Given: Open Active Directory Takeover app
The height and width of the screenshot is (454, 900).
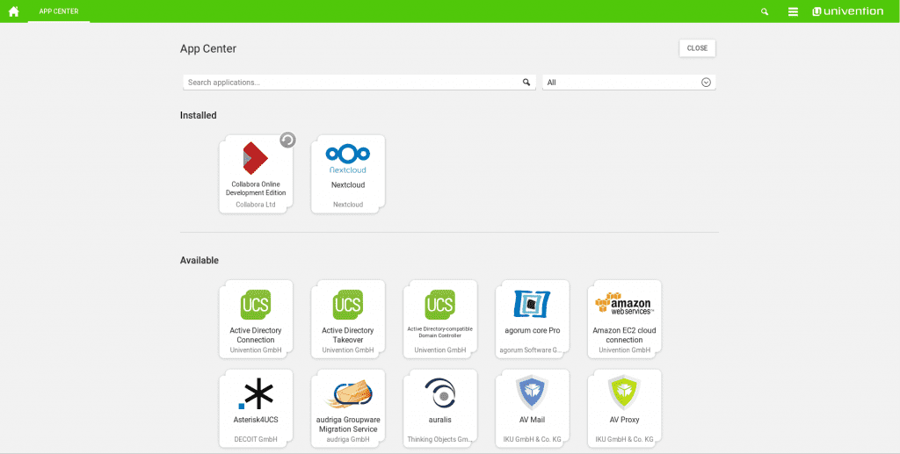Looking at the screenshot, I should click(348, 320).
